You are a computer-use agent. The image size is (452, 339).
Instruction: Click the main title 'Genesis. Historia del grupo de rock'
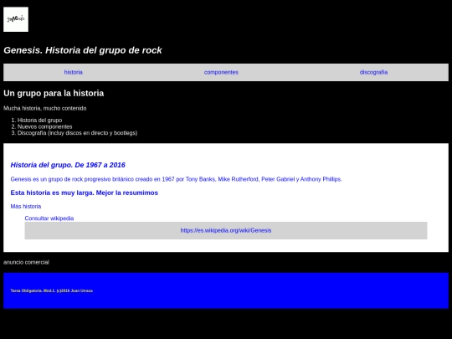[x=83, y=50]
